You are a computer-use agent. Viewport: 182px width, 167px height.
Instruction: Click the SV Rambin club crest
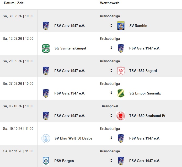(x=121, y=26)
